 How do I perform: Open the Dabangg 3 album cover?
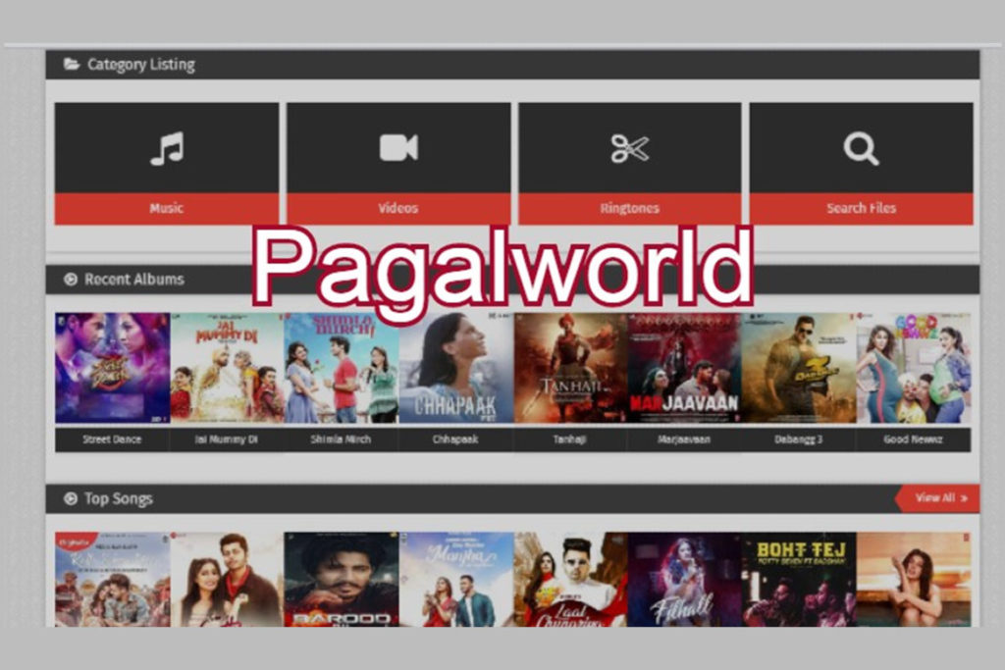799,368
